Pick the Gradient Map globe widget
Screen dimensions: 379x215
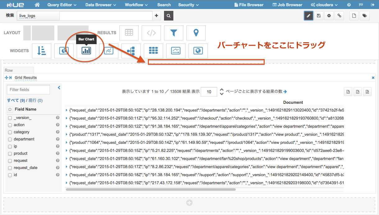click(x=198, y=51)
